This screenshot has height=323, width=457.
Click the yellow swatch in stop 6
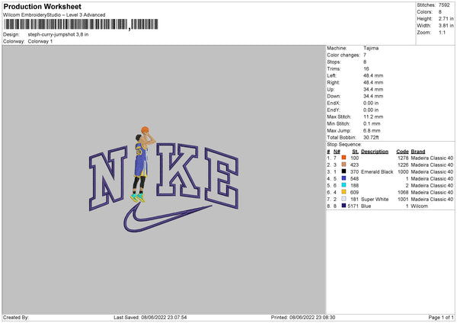pyautogui.click(x=344, y=192)
